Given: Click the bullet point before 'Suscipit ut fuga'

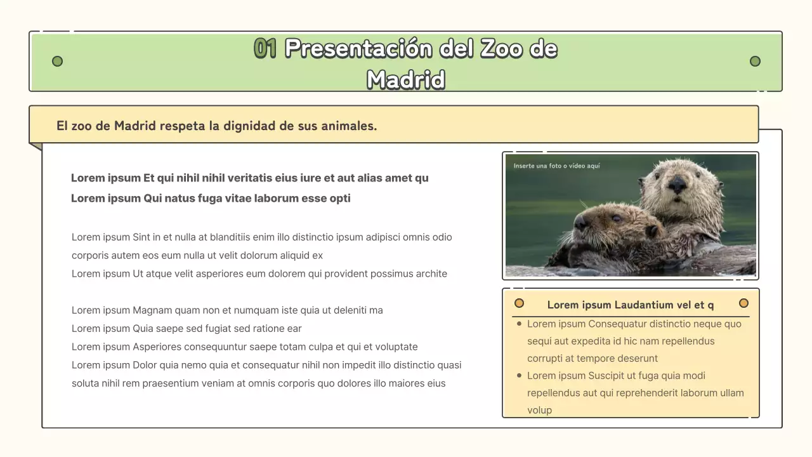Looking at the screenshot, I should [520, 376].
